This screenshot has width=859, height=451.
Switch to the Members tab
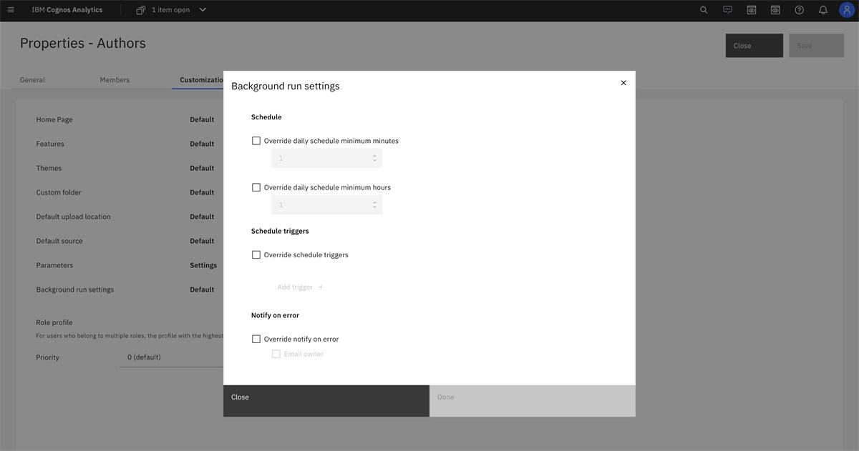tap(115, 80)
